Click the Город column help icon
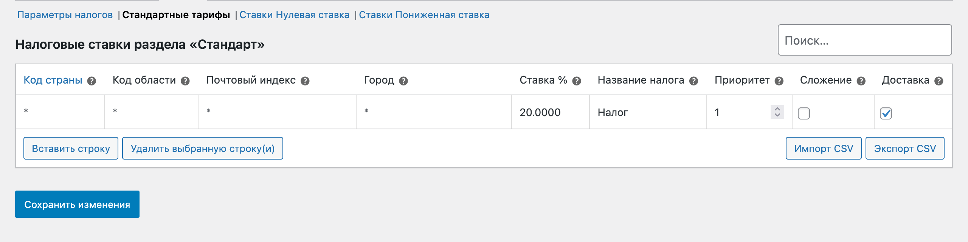 click(403, 81)
